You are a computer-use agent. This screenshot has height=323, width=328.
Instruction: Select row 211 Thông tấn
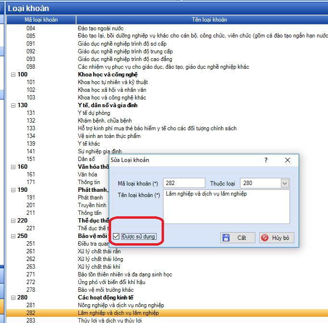coord(58,213)
